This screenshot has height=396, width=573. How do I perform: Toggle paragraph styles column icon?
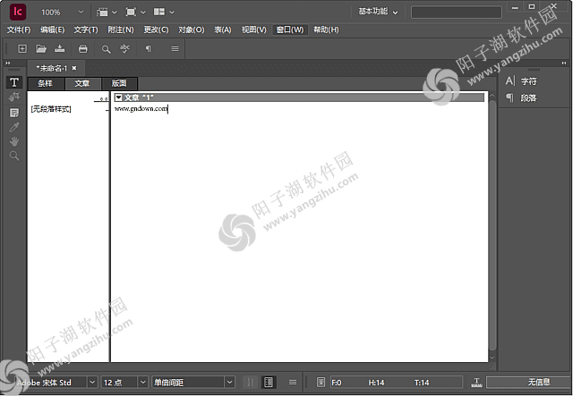click(269, 382)
